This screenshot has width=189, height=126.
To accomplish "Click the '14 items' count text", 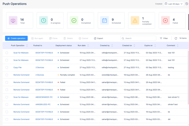I will click(x=183, y=38).
